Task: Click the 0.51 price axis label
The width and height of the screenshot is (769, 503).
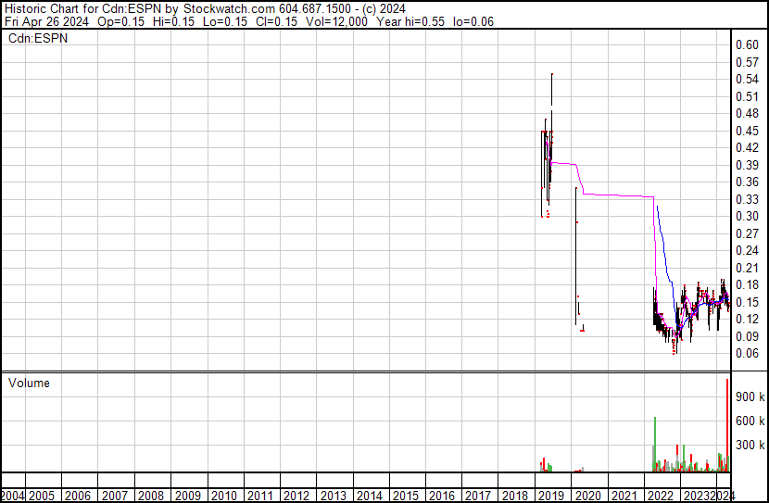Action: pos(747,96)
